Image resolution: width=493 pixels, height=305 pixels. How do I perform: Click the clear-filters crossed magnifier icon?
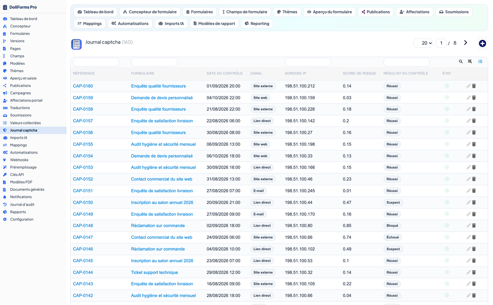click(470, 62)
